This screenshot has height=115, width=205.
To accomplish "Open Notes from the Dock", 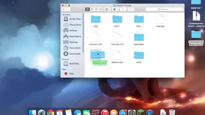I will point(69,112).
